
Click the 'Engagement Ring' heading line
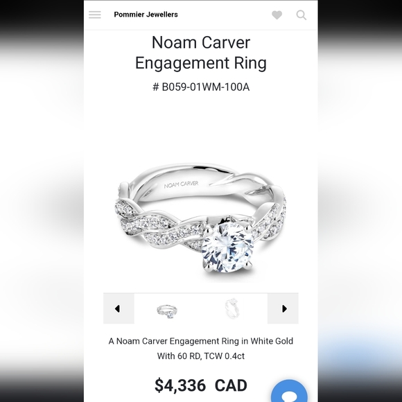(x=201, y=63)
